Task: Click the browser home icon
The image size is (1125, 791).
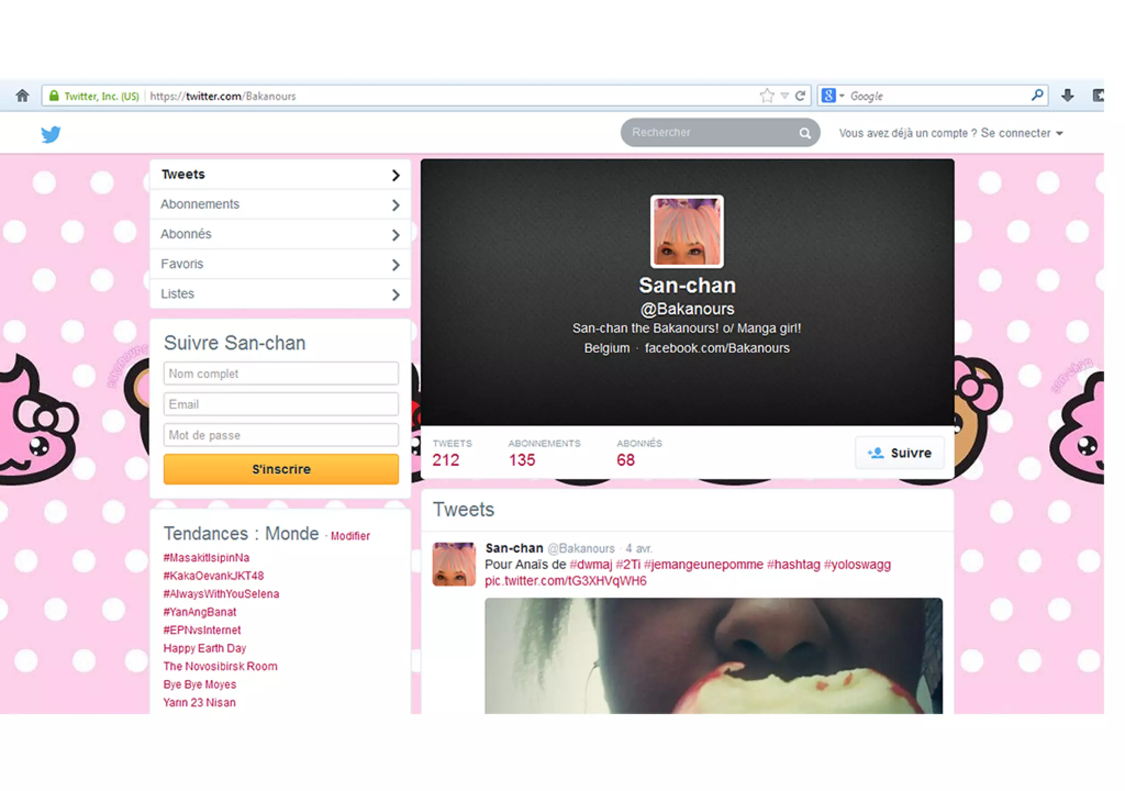Action: (x=23, y=96)
